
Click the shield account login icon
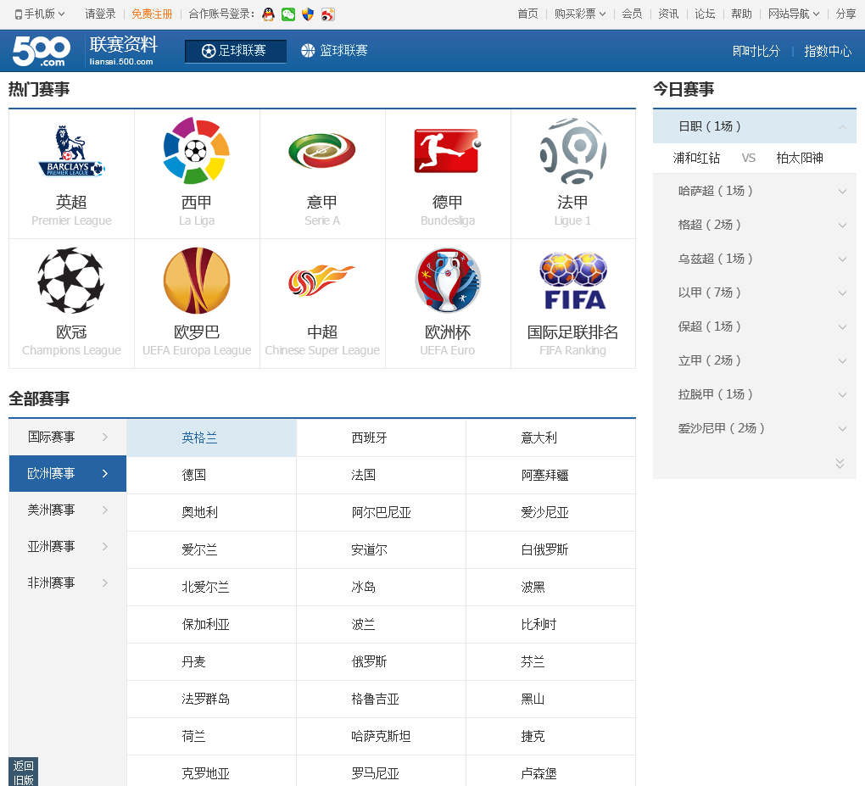308,14
